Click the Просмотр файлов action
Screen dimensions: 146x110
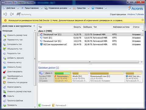point(15,101)
